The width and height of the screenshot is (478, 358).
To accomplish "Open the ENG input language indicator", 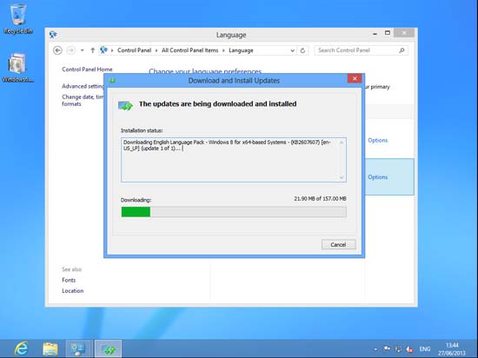I will 425,349.
